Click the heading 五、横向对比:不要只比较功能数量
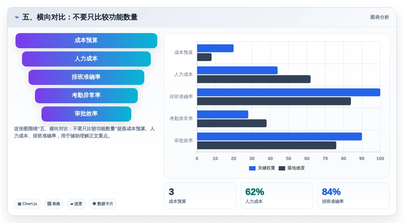 (x=80, y=17)
